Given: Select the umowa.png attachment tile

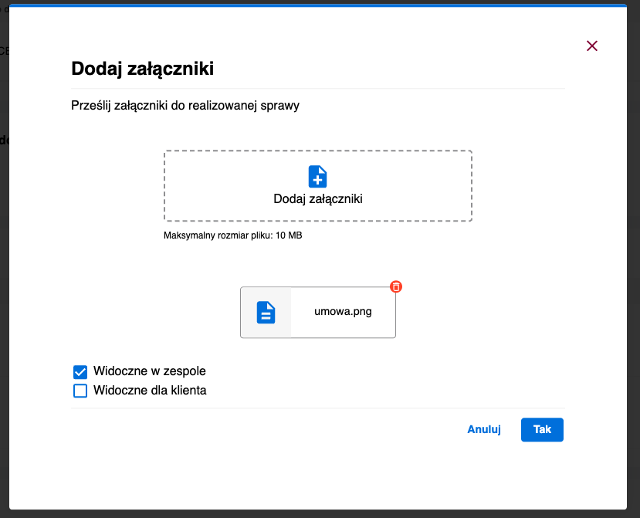Looking at the screenshot, I should coord(317,312).
